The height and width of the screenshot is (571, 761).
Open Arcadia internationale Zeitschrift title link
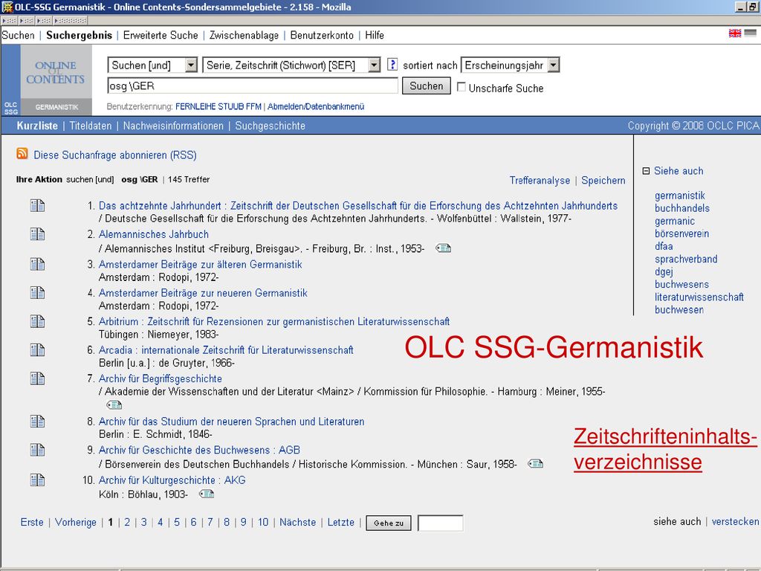click(226, 350)
